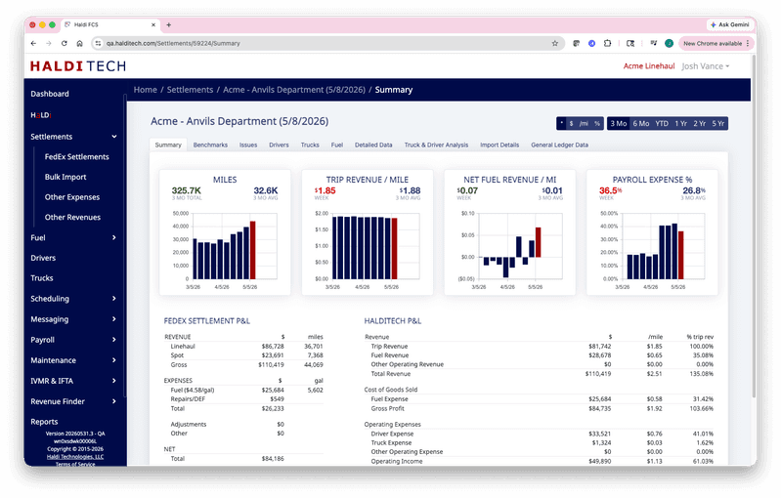
Task: Select the 6 Mo time range
Action: 641,123
